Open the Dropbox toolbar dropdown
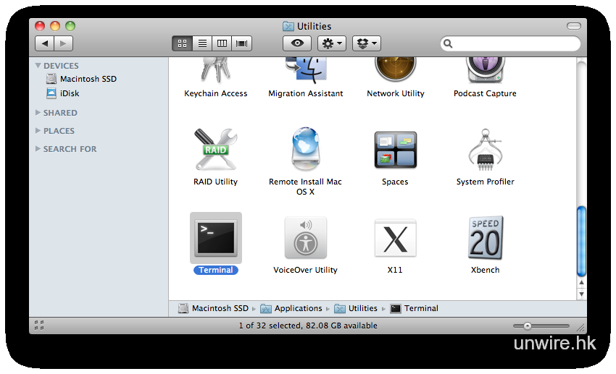 [366, 43]
